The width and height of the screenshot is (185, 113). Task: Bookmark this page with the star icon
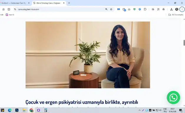point(111,9)
